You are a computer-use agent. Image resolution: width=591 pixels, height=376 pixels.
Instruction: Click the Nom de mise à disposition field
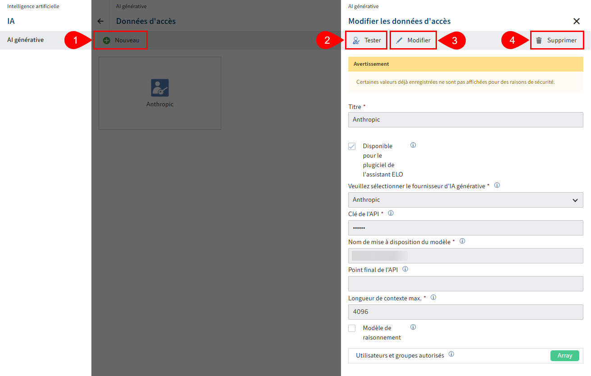click(466, 256)
